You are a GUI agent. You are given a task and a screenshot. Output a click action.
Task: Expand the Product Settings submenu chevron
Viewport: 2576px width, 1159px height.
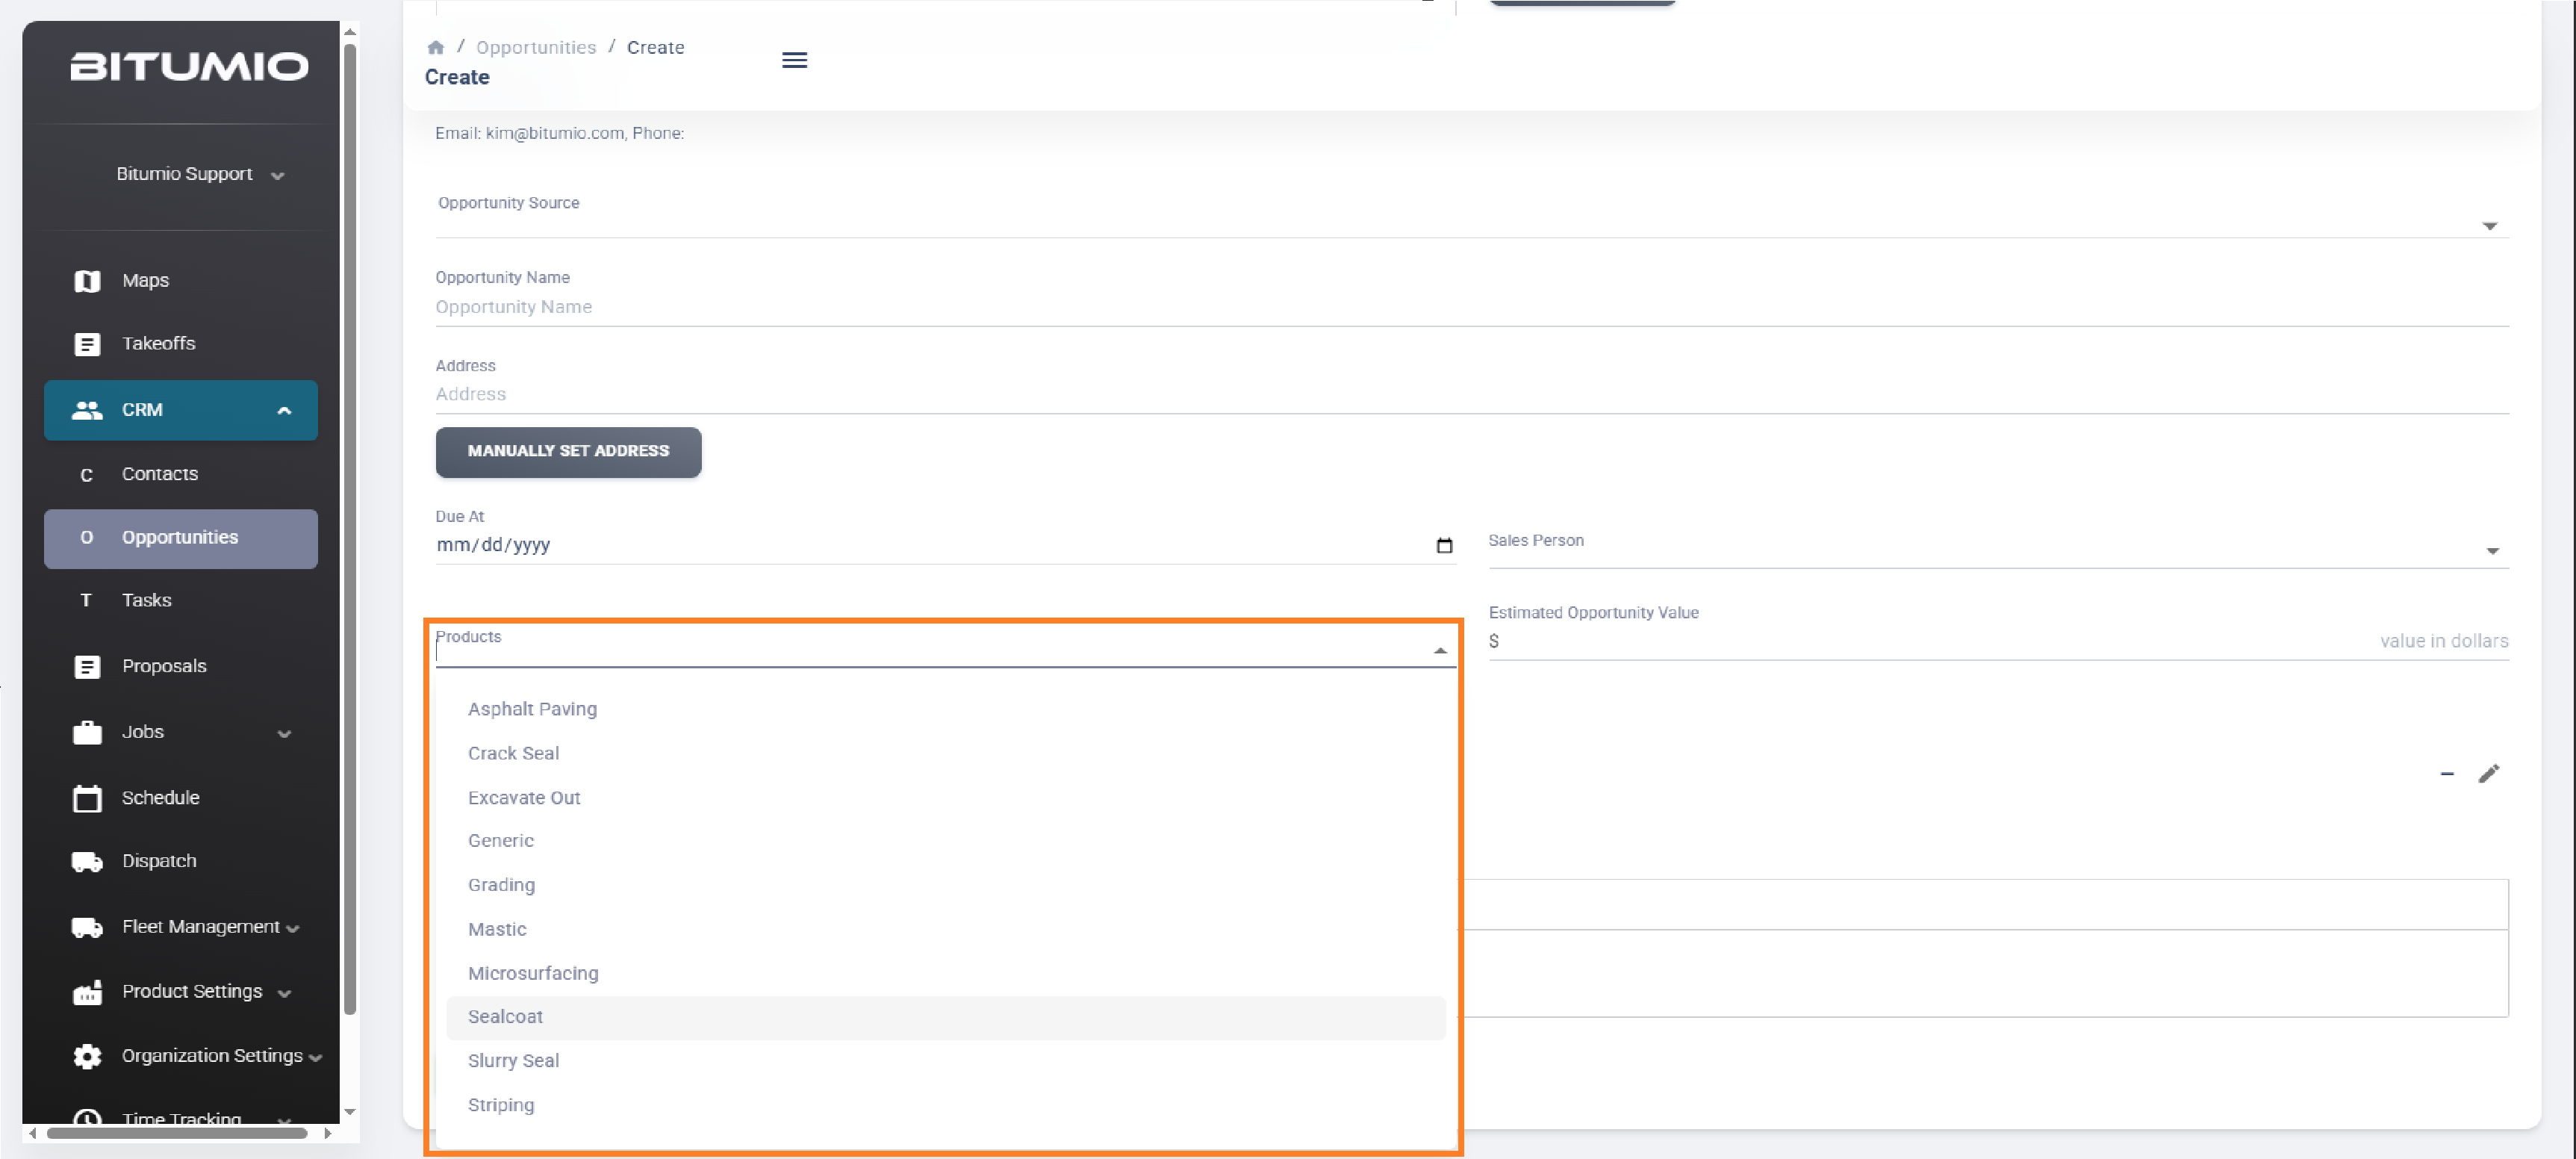[284, 993]
